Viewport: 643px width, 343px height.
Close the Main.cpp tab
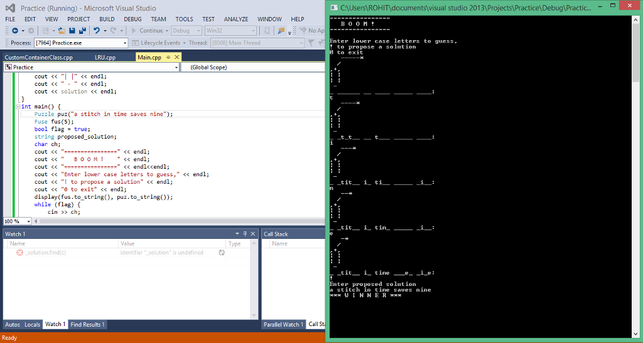(176, 57)
